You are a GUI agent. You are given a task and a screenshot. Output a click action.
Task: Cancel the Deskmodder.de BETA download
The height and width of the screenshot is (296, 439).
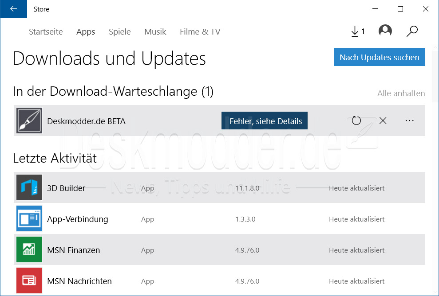point(383,121)
